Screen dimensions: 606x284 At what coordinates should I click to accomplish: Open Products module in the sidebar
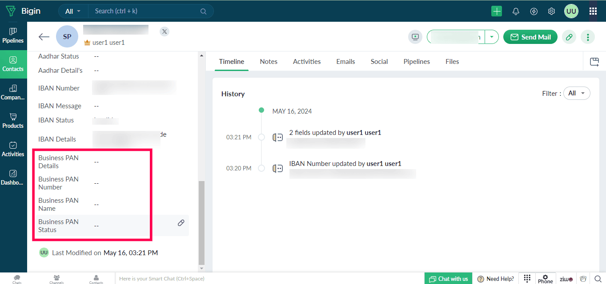[13, 121]
